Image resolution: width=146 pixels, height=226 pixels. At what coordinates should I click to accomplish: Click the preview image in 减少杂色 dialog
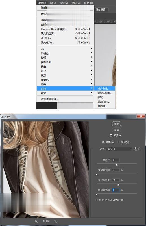click(46, 169)
